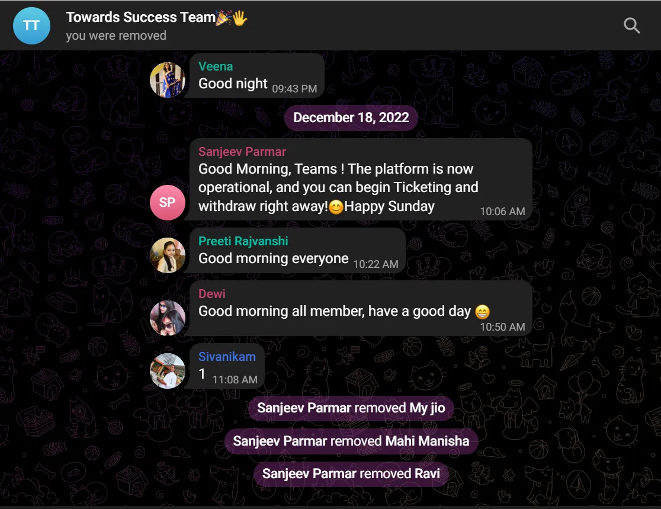The height and width of the screenshot is (509, 661).
Task: Click the platform operational announcement message
Action: 361,179
